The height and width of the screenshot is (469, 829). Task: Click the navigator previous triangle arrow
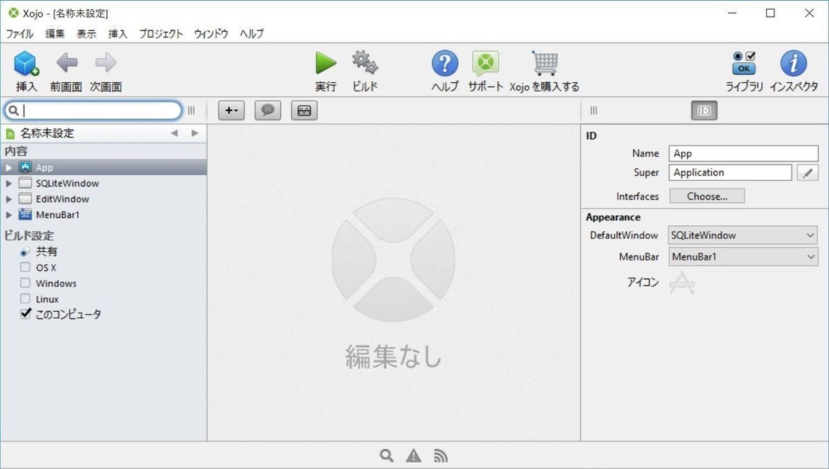tap(174, 133)
